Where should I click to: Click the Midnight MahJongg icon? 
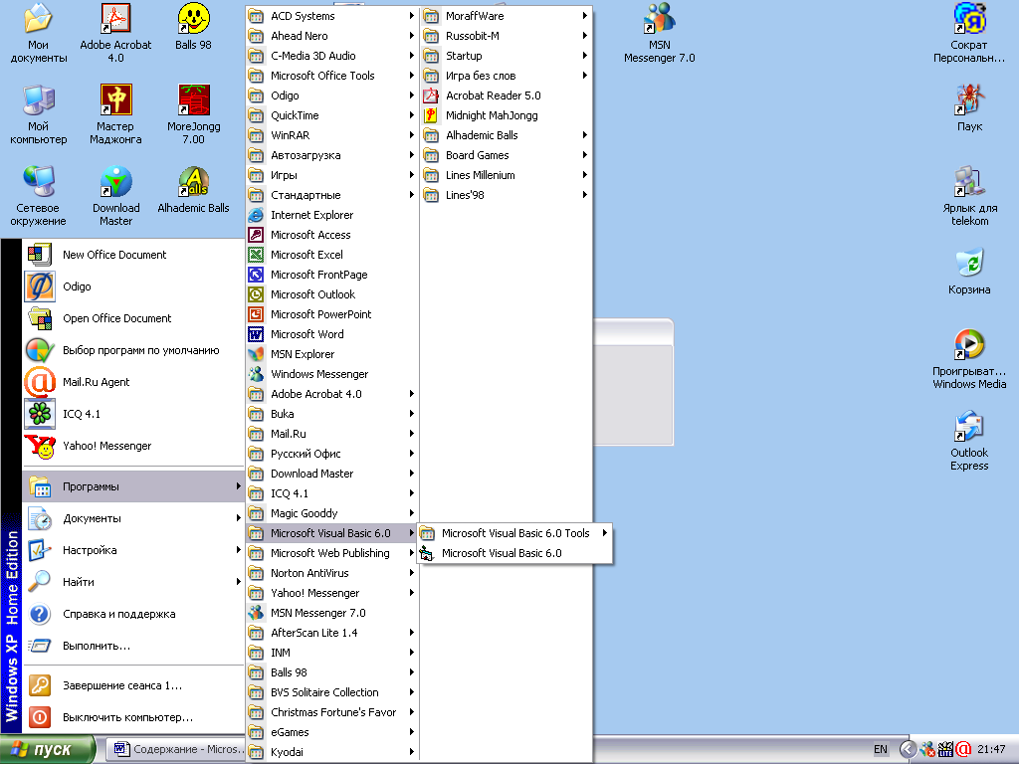click(x=430, y=115)
